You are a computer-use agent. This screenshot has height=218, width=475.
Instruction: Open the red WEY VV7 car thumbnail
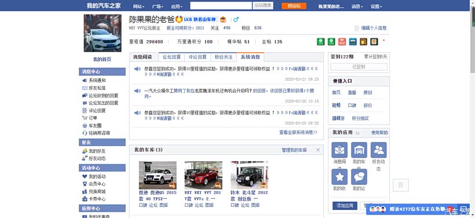point(203,175)
